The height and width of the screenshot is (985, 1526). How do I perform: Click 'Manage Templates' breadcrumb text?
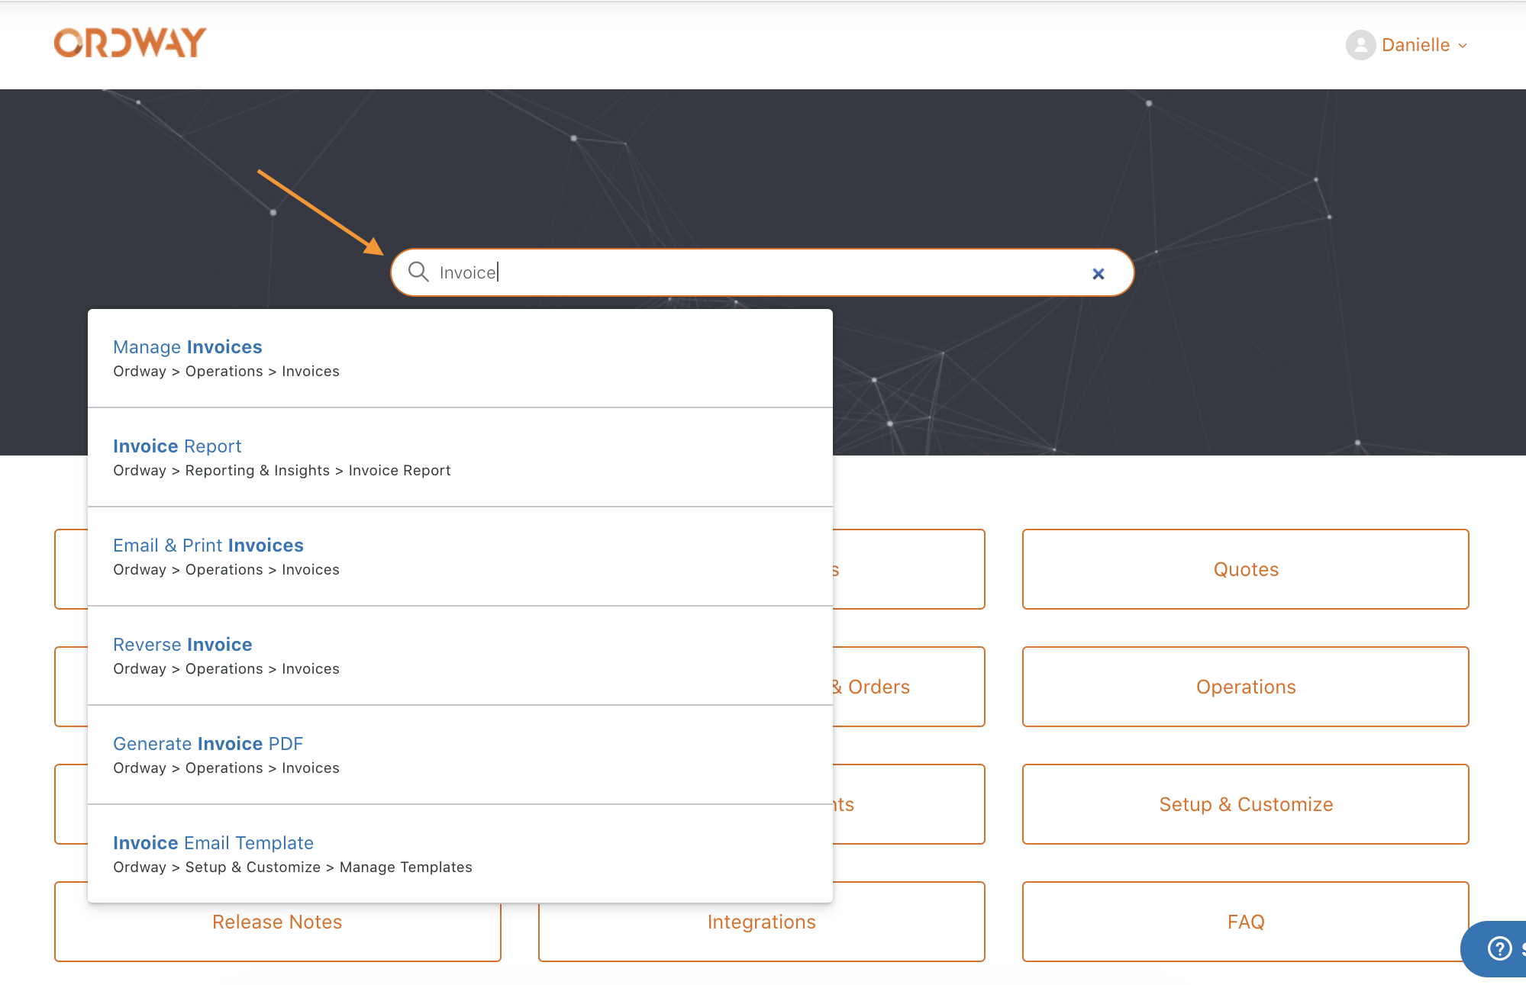pyautogui.click(x=406, y=868)
